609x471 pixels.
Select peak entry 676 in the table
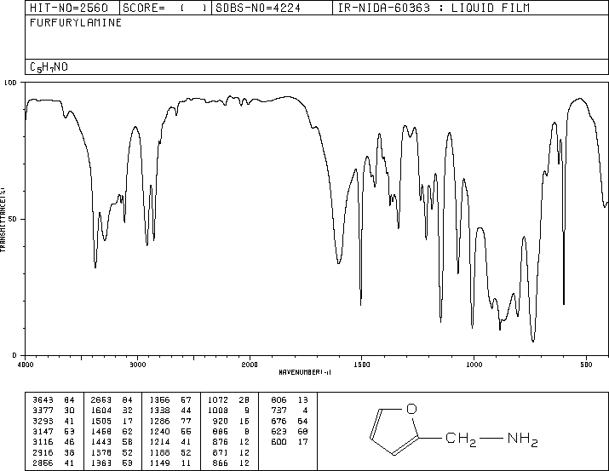(279, 421)
